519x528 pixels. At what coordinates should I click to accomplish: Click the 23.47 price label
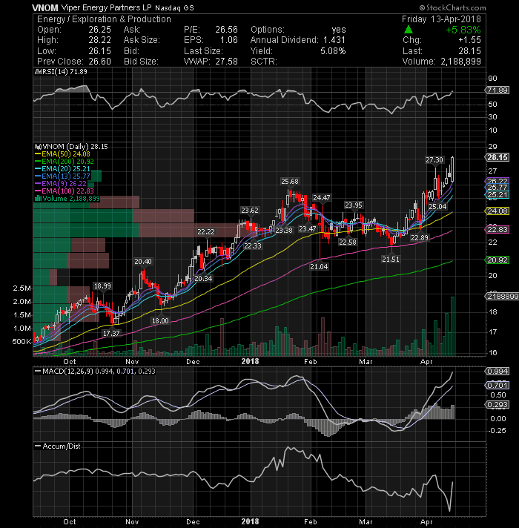[308, 229]
